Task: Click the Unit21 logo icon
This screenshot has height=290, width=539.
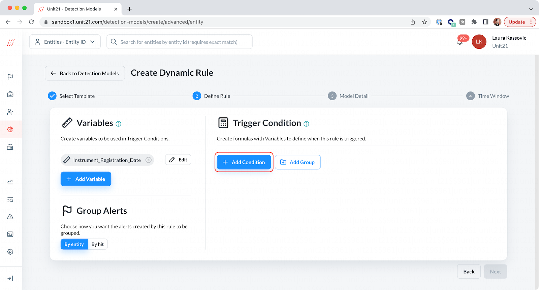Action: click(11, 42)
